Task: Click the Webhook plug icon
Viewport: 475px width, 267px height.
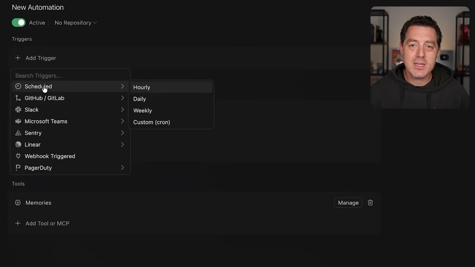Action: point(18,156)
